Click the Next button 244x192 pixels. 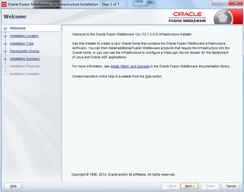coord(190,186)
